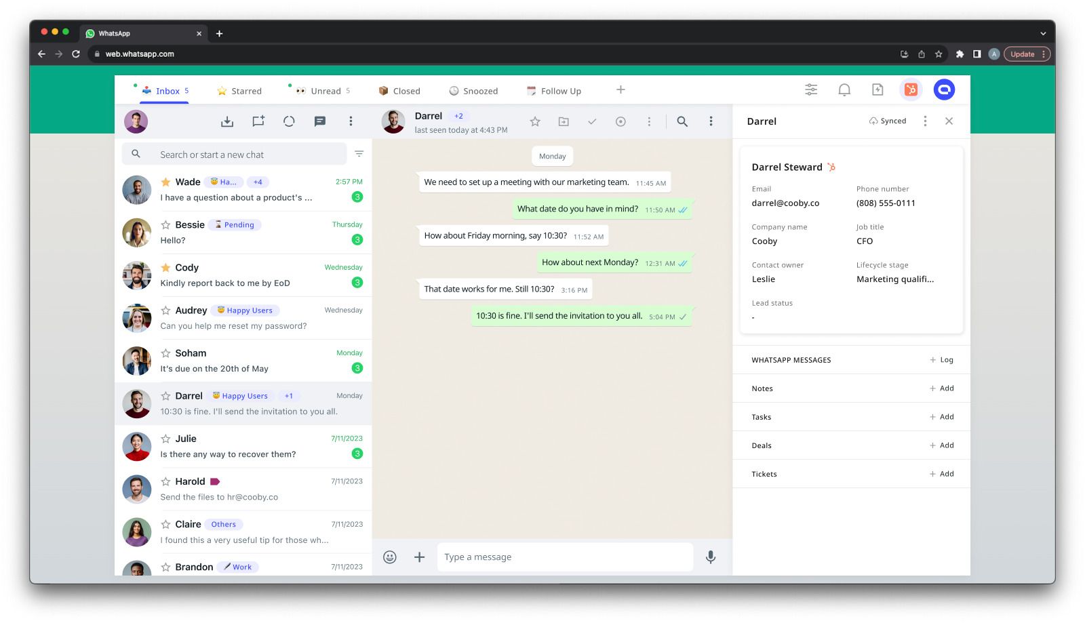Expand Wade's +4 additional labels
This screenshot has width=1085, height=623.
click(258, 182)
